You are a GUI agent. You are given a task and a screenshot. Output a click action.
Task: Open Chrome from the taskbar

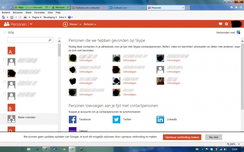click(64, 149)
